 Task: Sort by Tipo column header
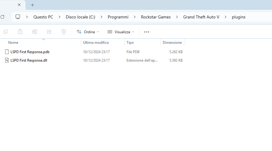(130, 43)
